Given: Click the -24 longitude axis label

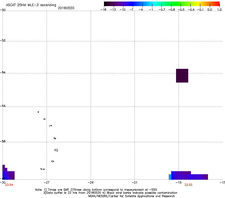Looking at the screenshot, I should click(x=91, y=182).
